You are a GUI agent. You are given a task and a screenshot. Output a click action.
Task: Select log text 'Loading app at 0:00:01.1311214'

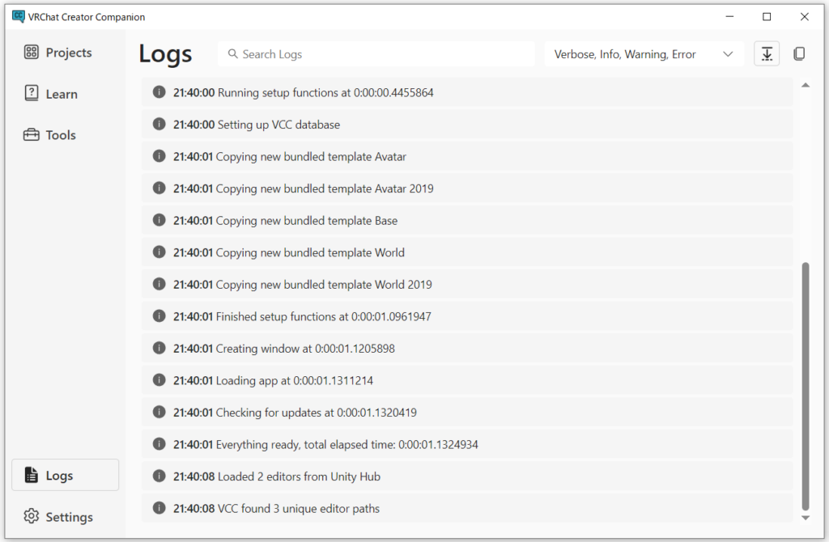[x=295, y=380]
